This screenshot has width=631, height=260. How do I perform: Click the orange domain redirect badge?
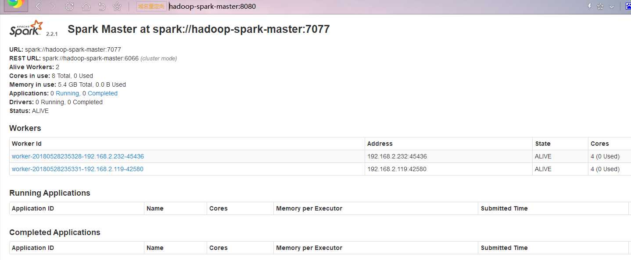(x=151, y=6)
